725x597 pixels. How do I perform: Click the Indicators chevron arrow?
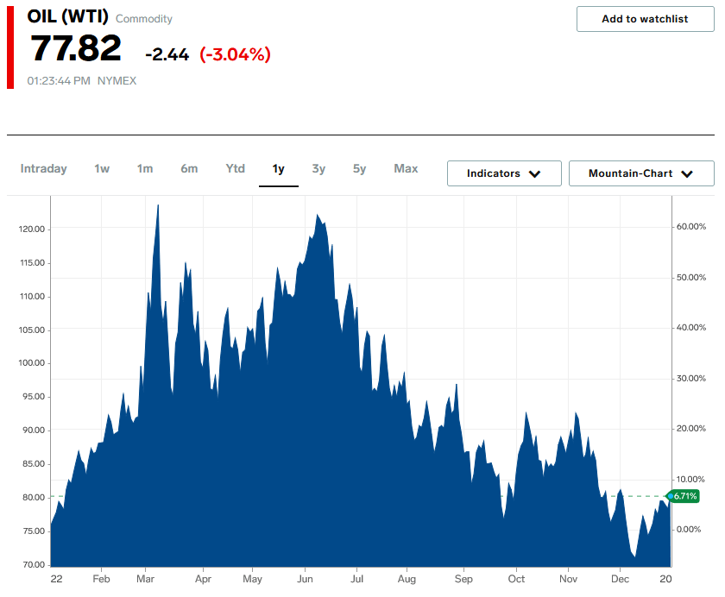pyautogui.click(x=535, y=174)
